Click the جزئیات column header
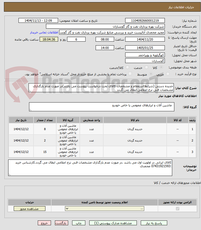This screenshot has width=201, height=230. point(30,202)
